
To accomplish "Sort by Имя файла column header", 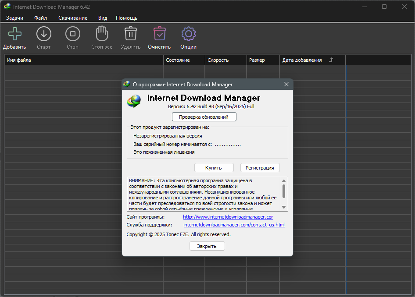I will [x=84, y=60].
